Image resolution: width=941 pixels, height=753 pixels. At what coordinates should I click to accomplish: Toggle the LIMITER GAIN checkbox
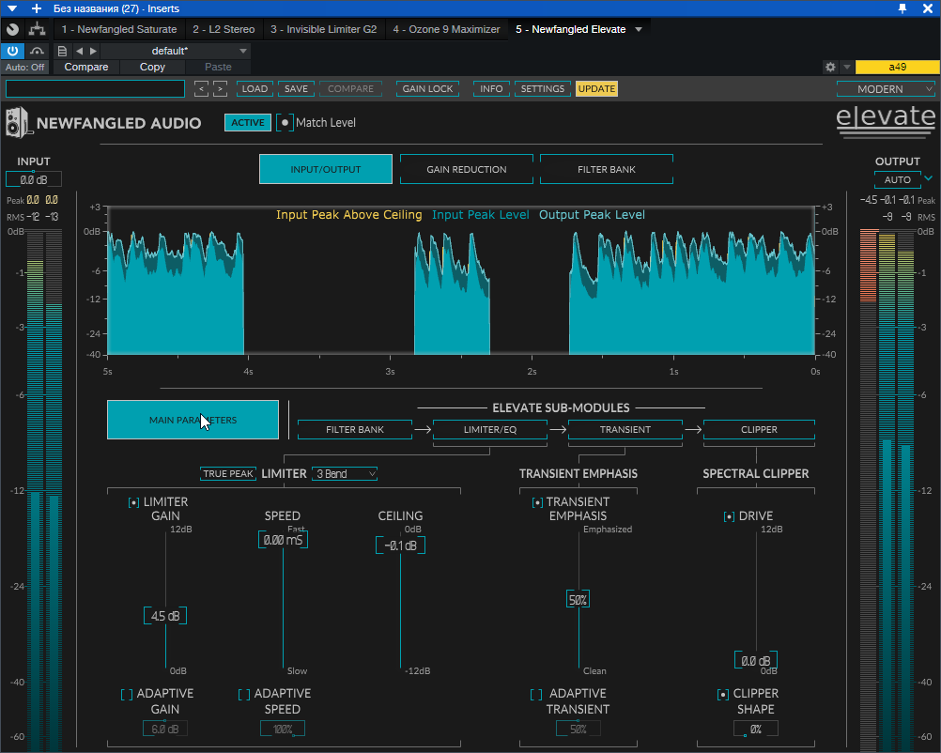tap(134, 502)
